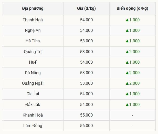Viewport: 158px width, 134px height.
Task: Click the "Biến động (đ/kg)" column header
Action: pyautogui.click(x=132, y=8)
